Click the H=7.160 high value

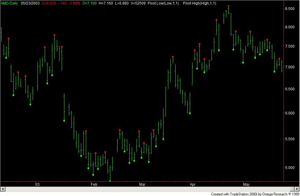coord(106,3)
